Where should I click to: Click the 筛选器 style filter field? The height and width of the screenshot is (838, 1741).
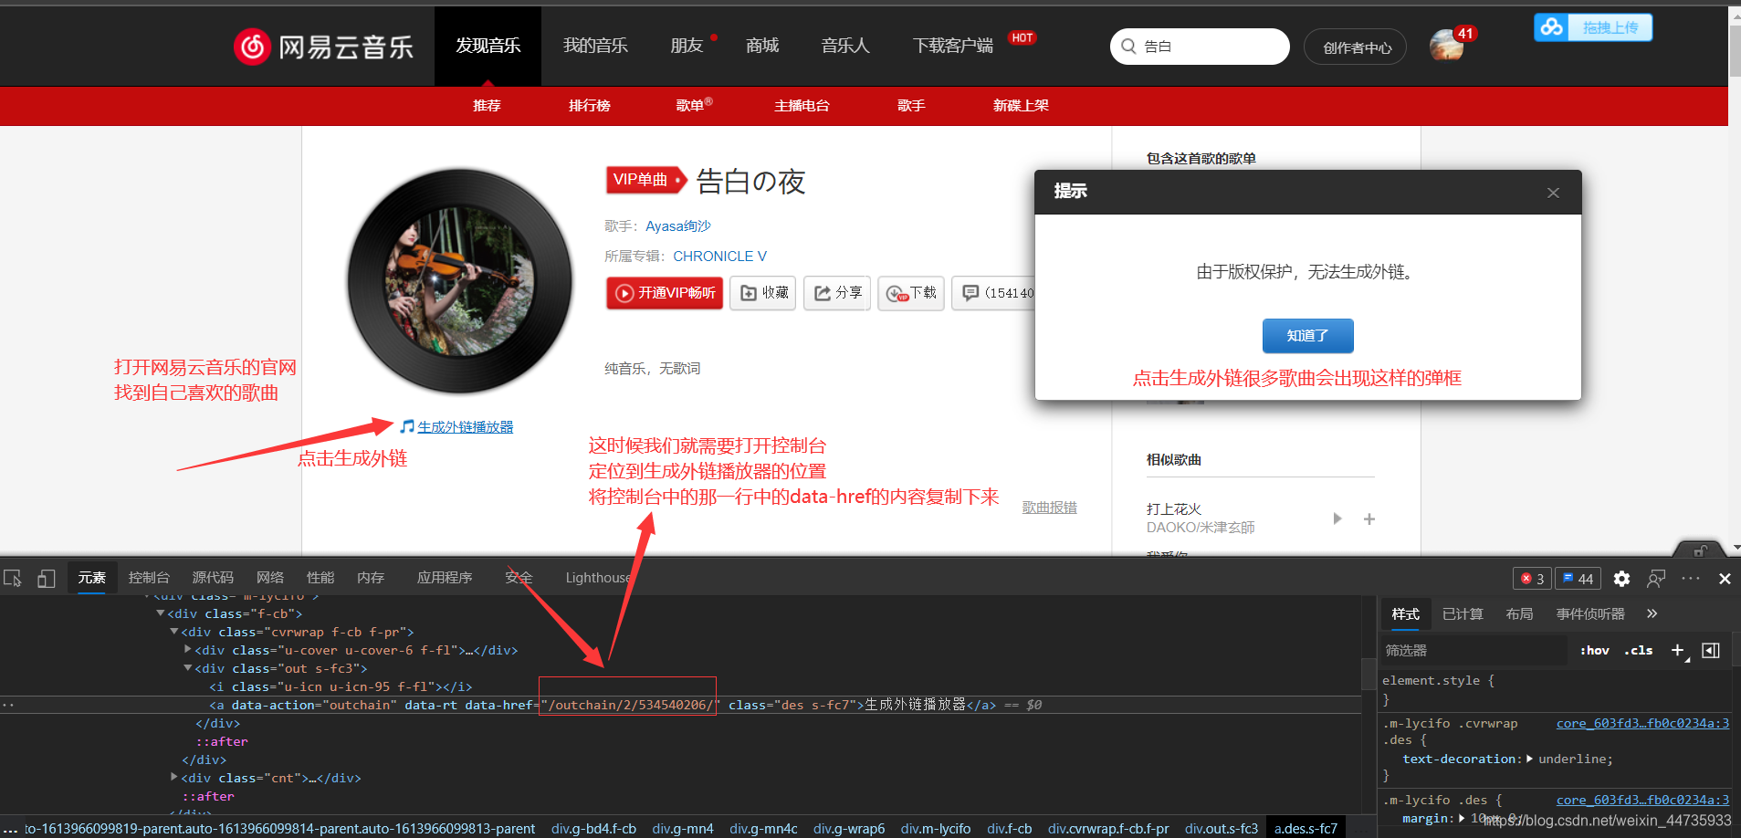tap(1461, 650)
